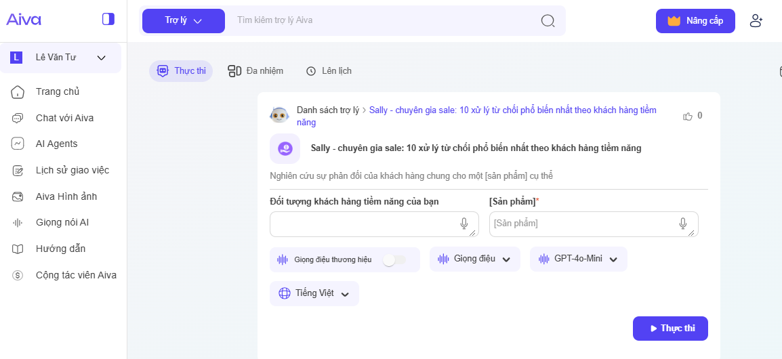Open the GPT-4o-Mini model dropdown
Screen dimensions: 782x359
pos(578,259)
